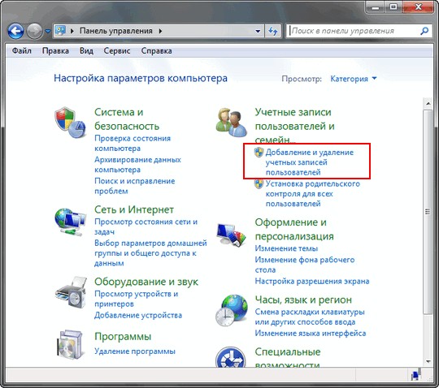Open Изменение языка интерфейса link
Viewport: 439px width, 388px height.
click(311, 334)
